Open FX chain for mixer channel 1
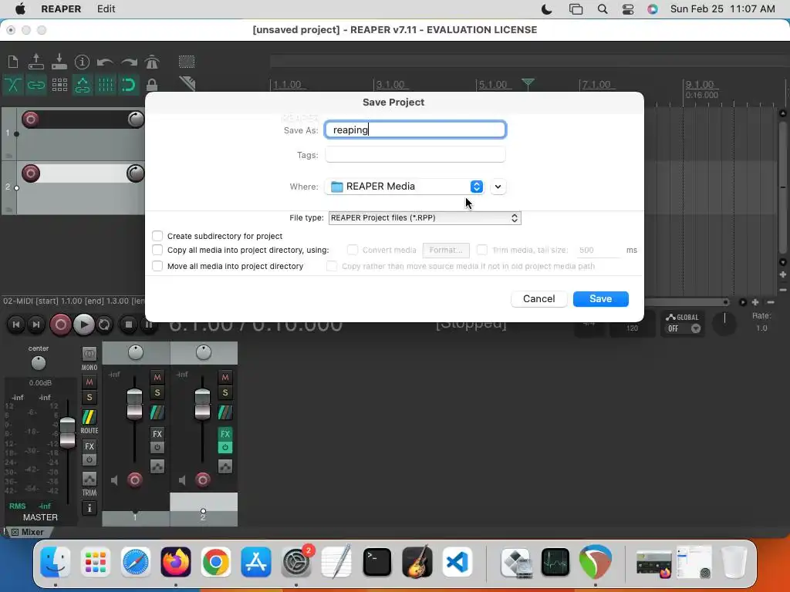The image size is (790, 592). (157, 434)
